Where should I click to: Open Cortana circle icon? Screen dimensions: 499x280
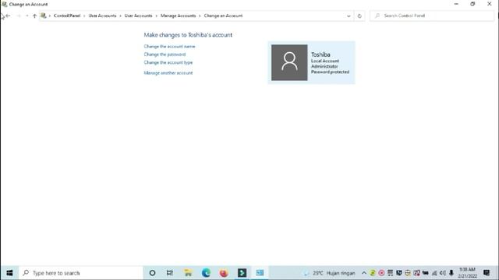click(x=152, y=273)
